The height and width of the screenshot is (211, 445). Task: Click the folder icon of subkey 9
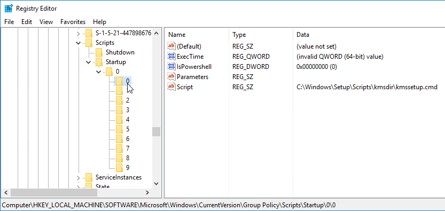click(x=119, y=168)
